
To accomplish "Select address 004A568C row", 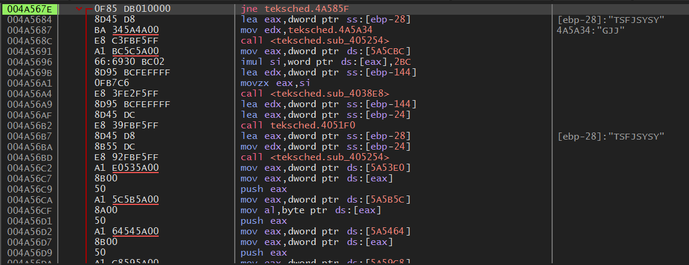I will click(29, 41).
